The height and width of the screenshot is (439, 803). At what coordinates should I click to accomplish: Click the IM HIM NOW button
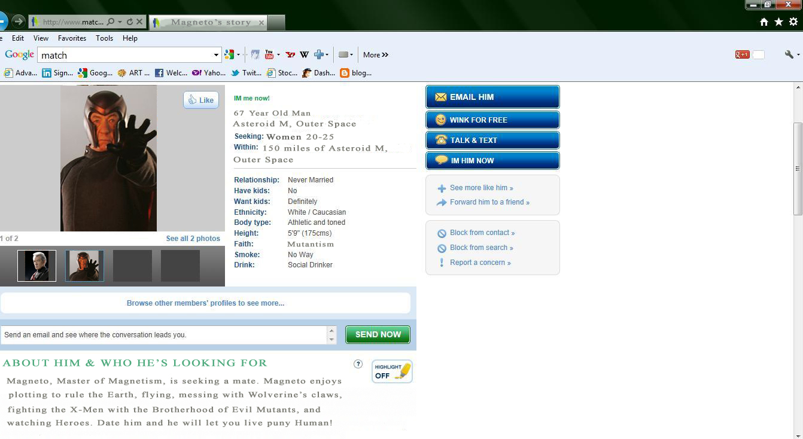(x=492, y=160)
